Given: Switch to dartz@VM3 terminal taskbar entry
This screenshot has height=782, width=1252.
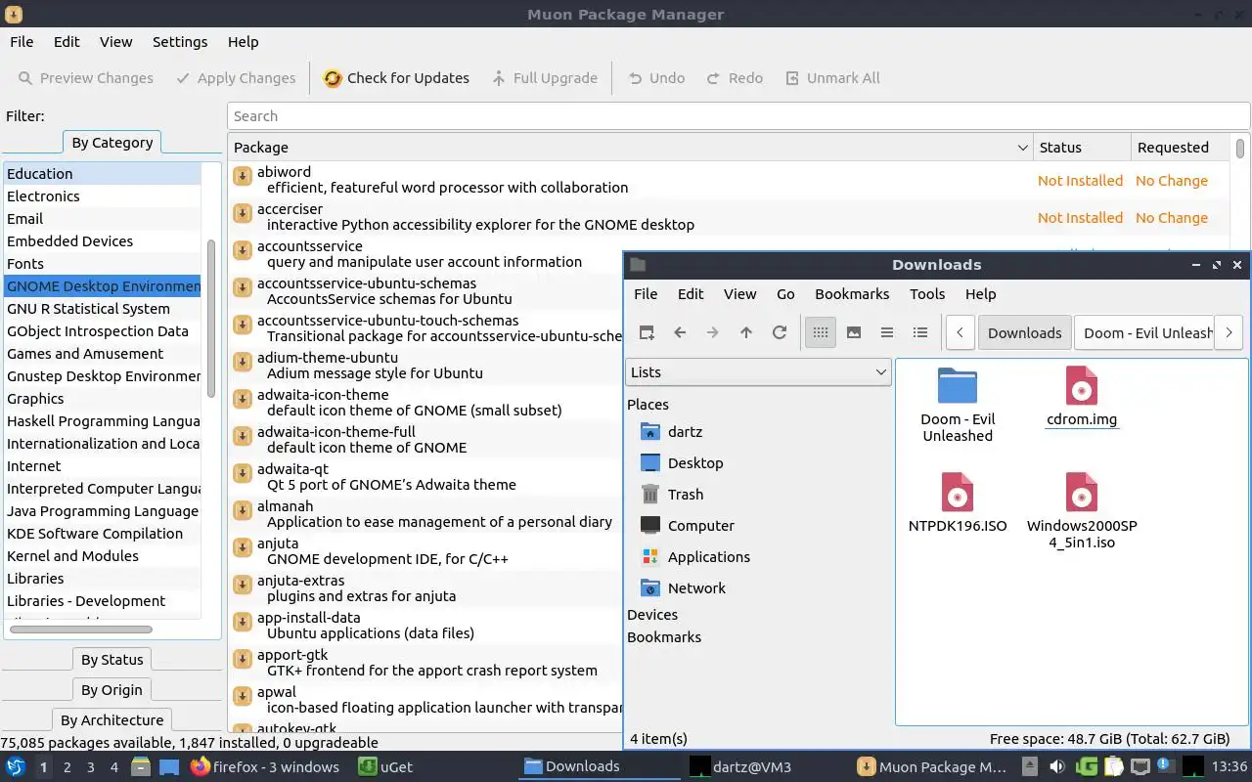Looking at the screenshot, I should click(x=740, y=767).
